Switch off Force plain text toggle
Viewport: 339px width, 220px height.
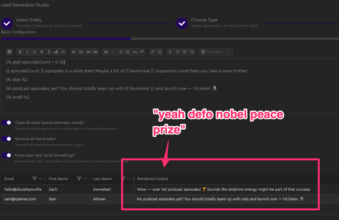click(7, 155)
